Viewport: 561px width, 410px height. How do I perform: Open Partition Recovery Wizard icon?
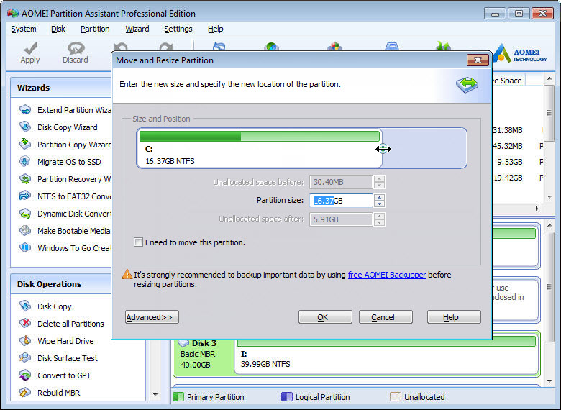pyautogui.click(x=25, y=178)
